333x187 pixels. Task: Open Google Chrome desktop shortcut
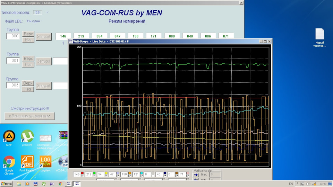pos(9,165)
